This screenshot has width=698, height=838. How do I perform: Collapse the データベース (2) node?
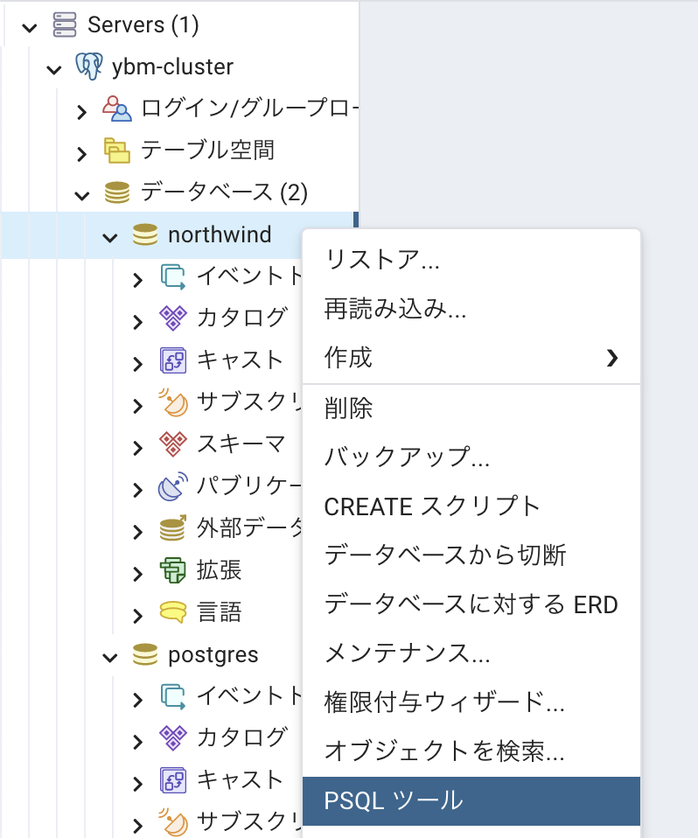click(x=81, y=196)
